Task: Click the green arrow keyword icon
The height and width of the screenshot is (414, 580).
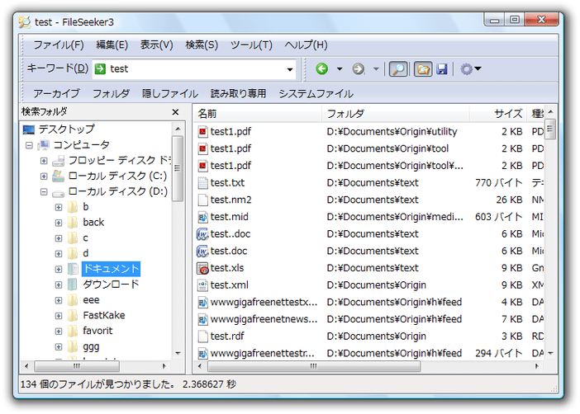Action: click(100, 68)
